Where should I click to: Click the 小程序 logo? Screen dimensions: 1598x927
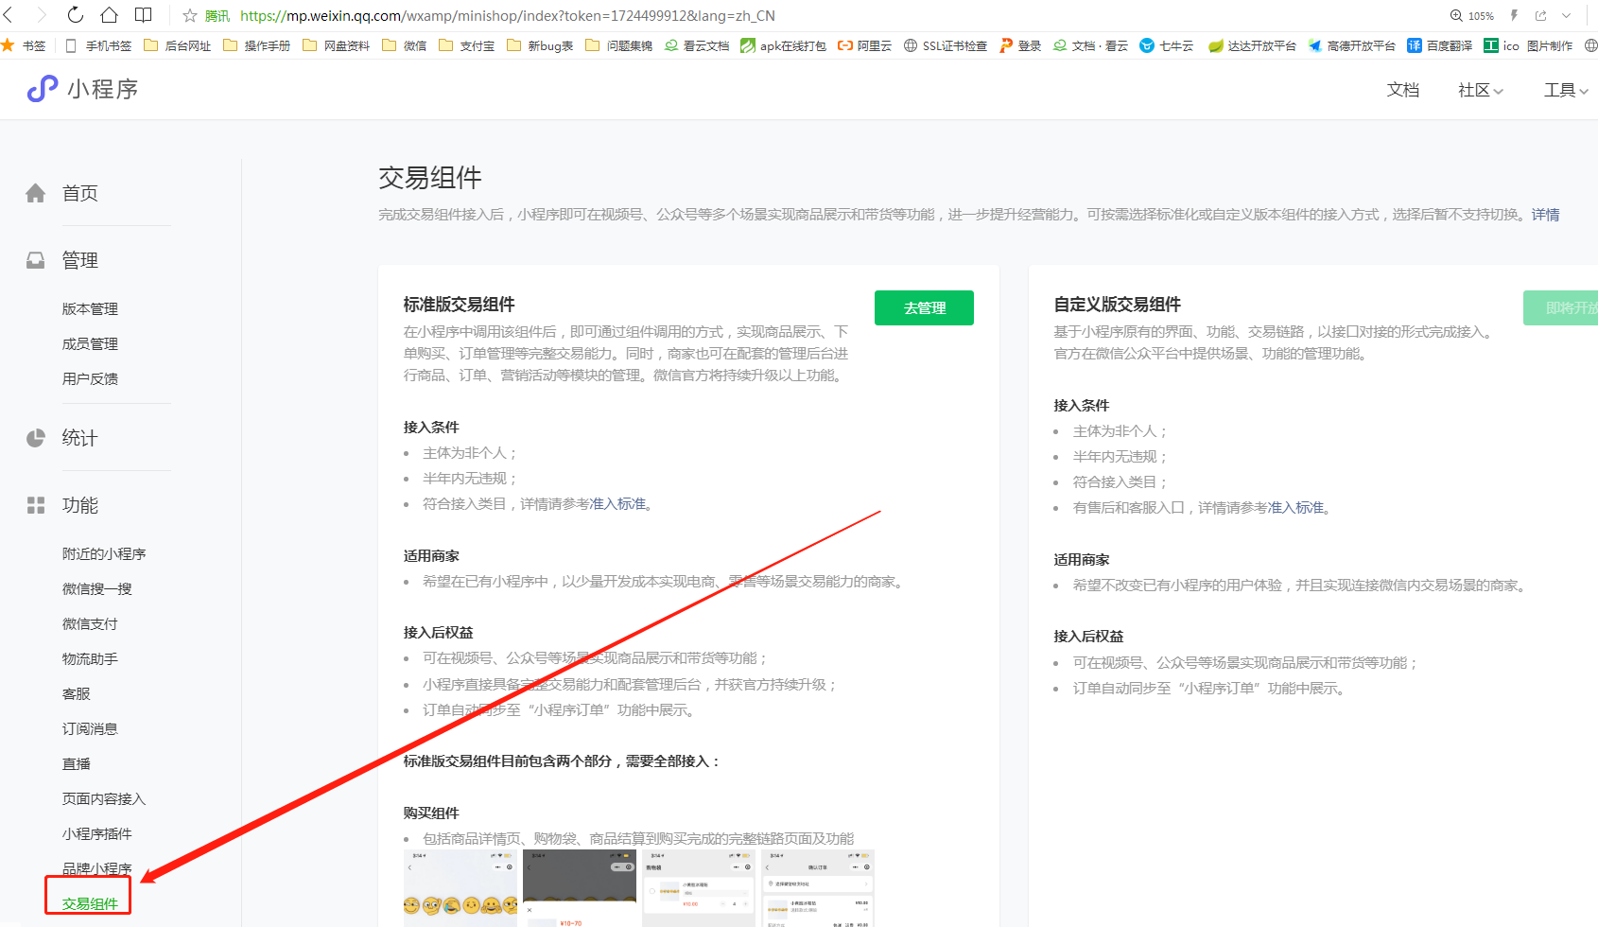point(82,89)
